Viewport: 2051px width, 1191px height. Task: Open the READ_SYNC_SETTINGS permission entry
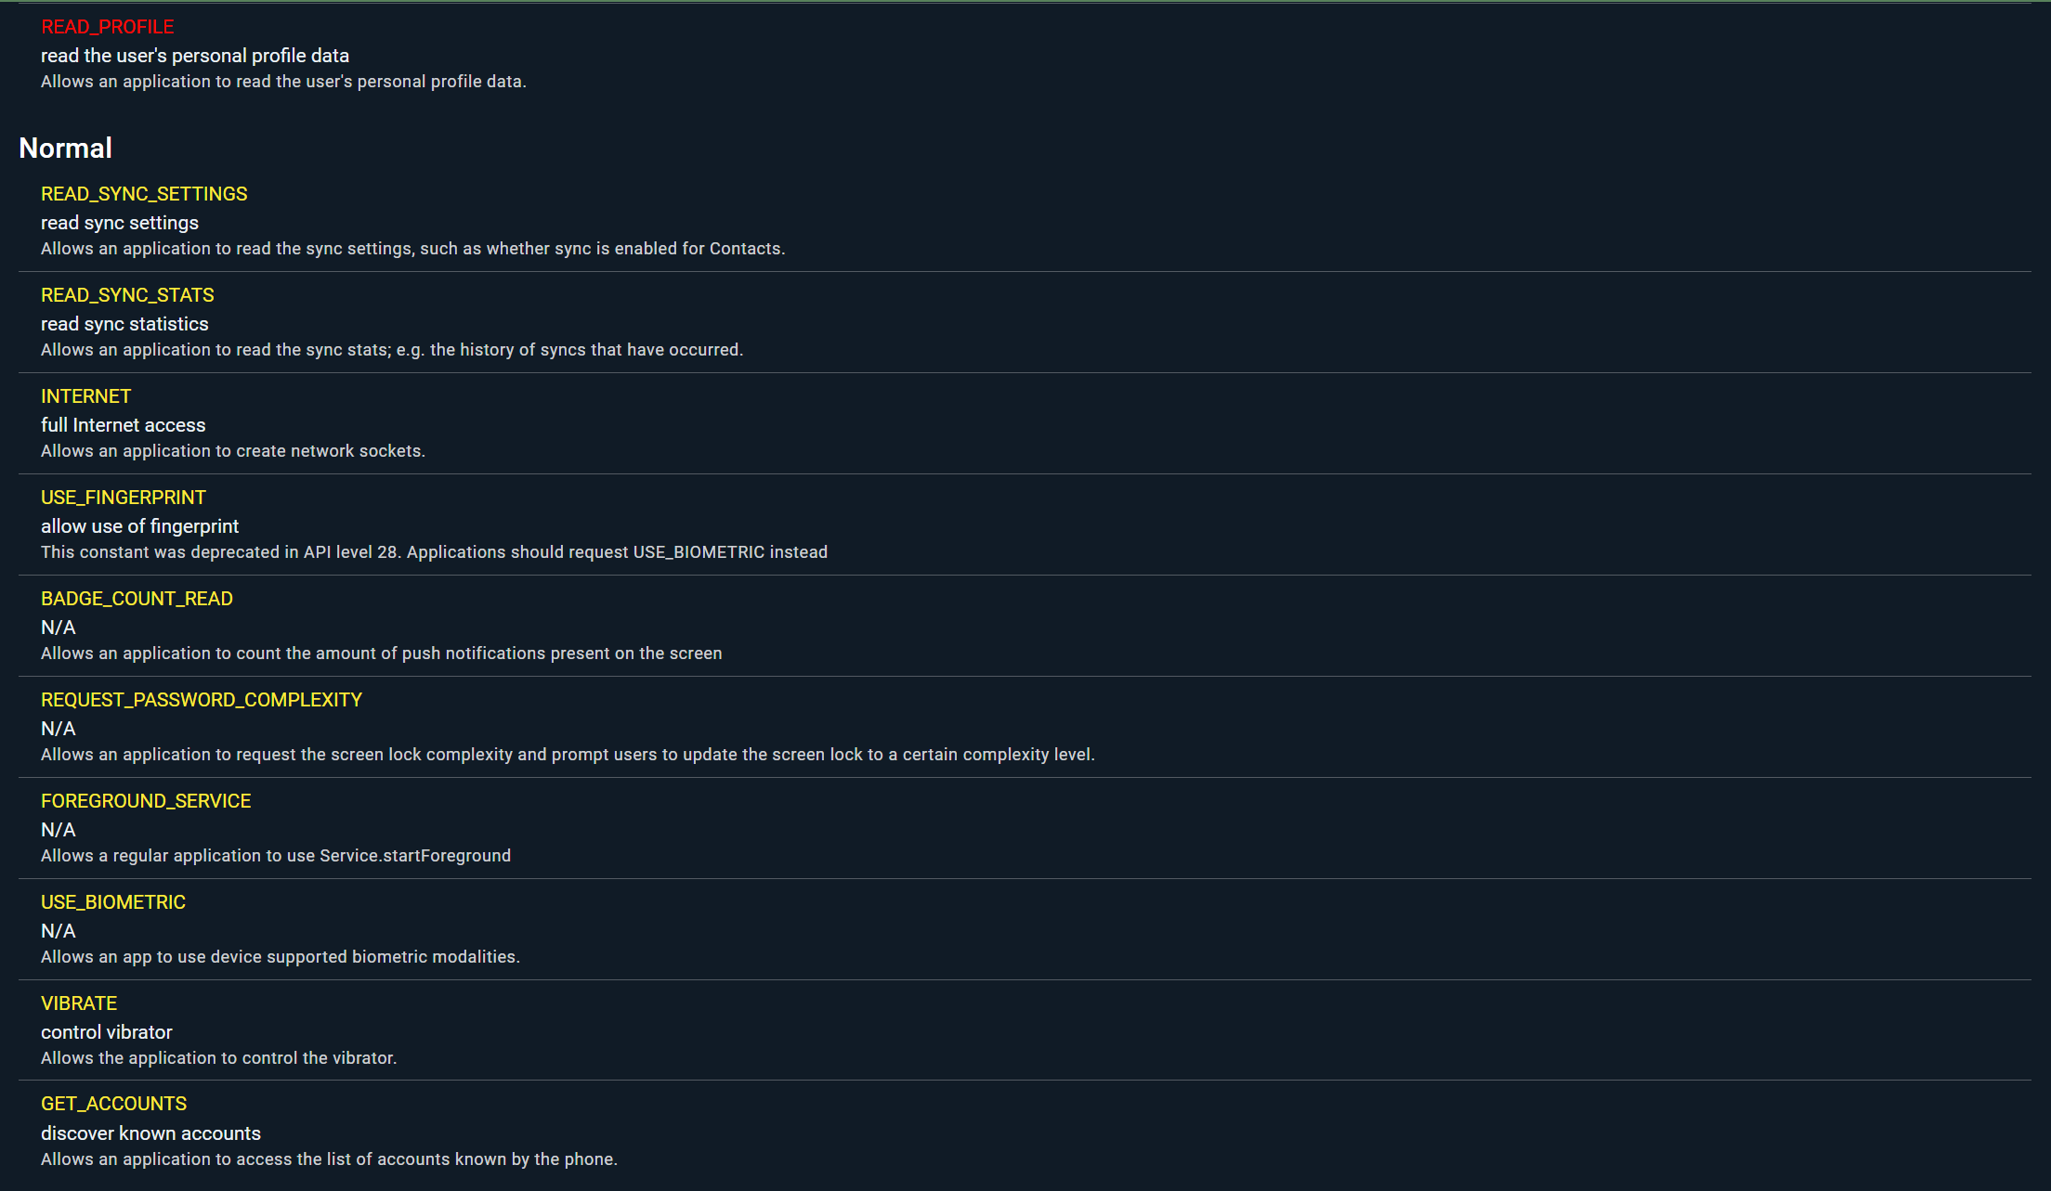(144, 194)
